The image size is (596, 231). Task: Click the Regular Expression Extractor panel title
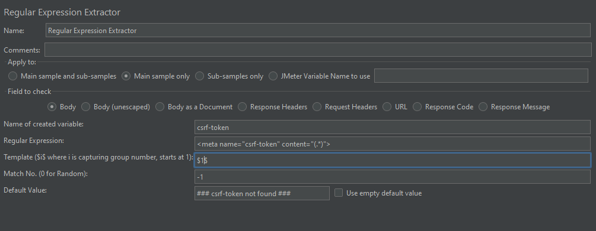point(62,12)
